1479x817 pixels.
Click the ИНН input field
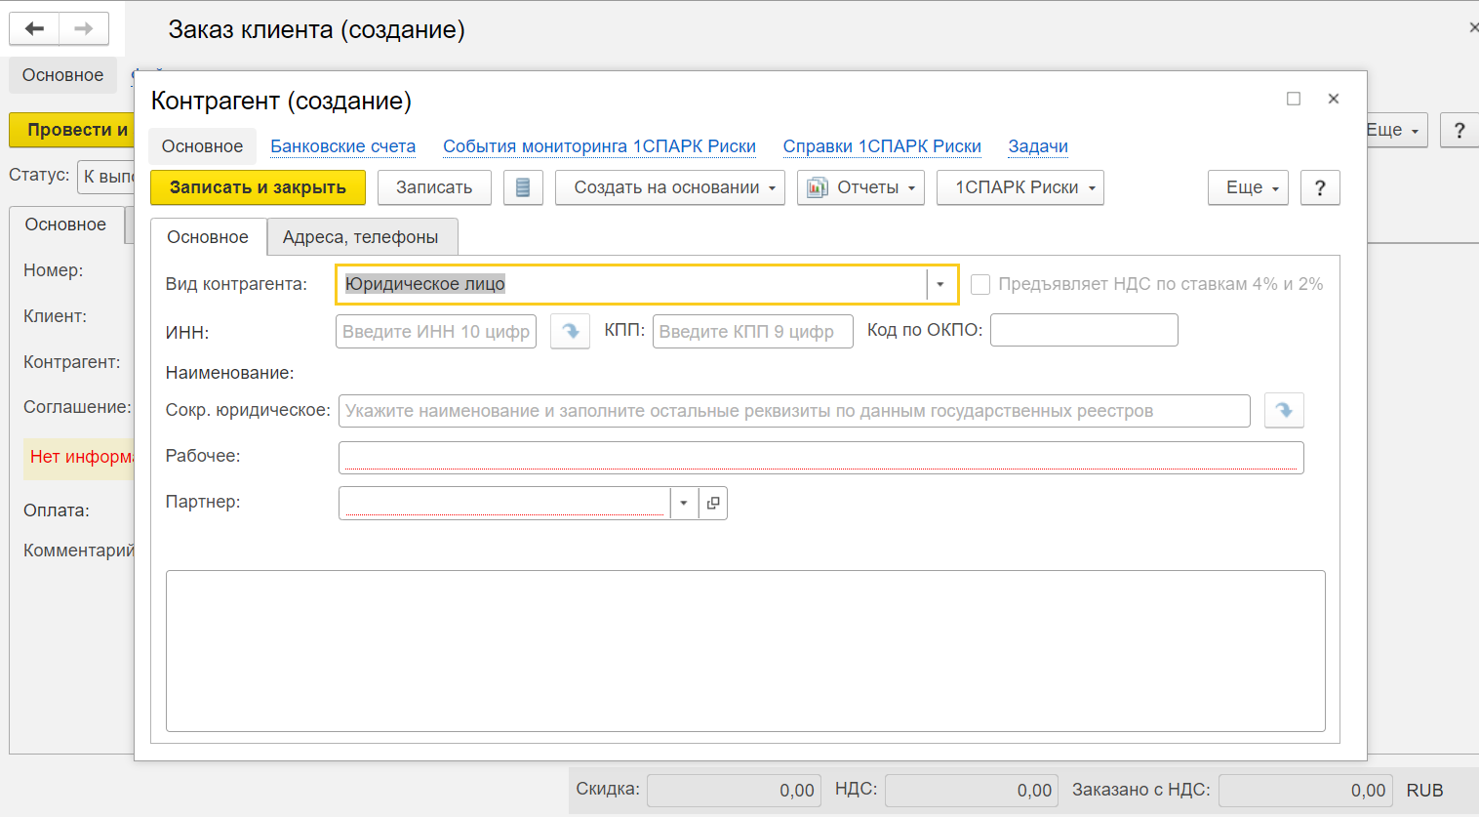pos(436,332)
